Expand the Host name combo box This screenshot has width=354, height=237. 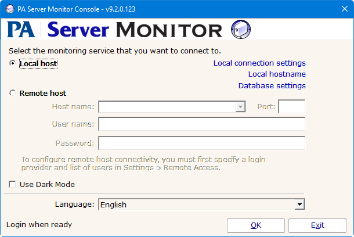pyautogui.click(x=240, y=107)
